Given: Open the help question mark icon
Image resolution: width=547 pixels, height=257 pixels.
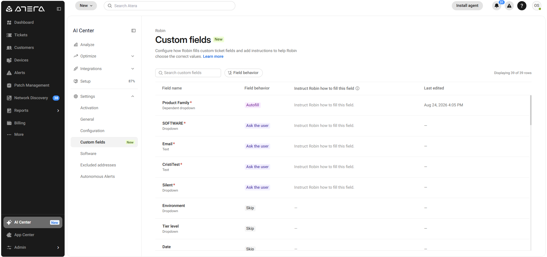Looking at the screenshot, I should click(x=522, y=6).
